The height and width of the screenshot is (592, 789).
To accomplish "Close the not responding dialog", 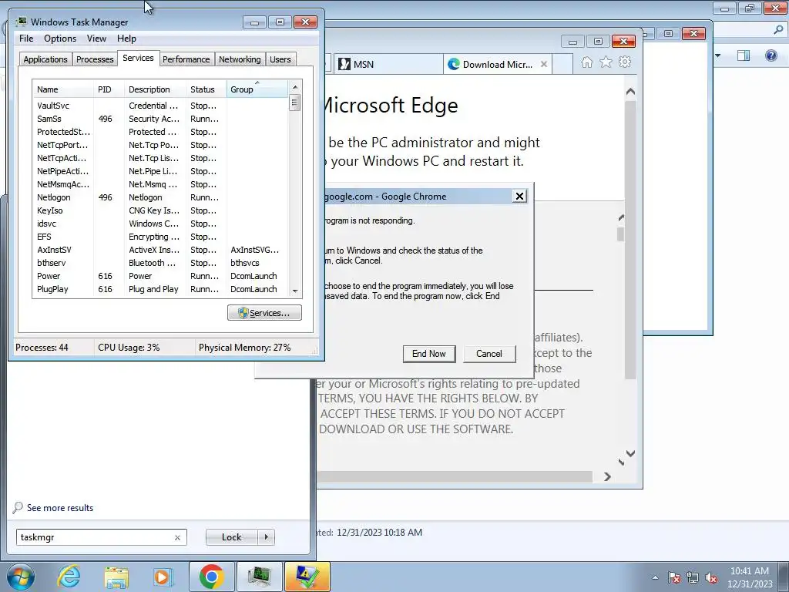I will (x=519, y=197).
